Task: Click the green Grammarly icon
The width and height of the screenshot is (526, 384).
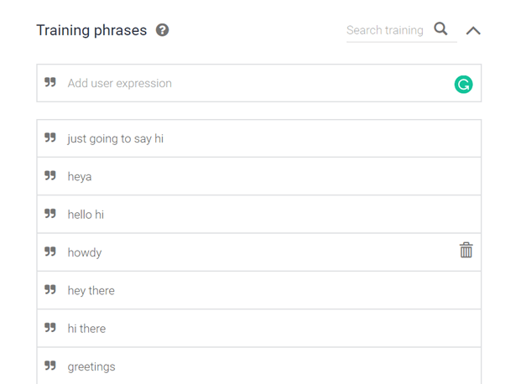Action: (463, 84)
